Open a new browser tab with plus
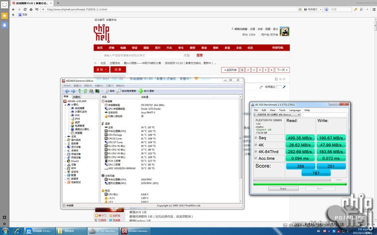The height and width of the screenshot is (235, 377). point(58,3)
